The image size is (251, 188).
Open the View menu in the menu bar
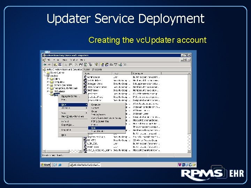65,60
